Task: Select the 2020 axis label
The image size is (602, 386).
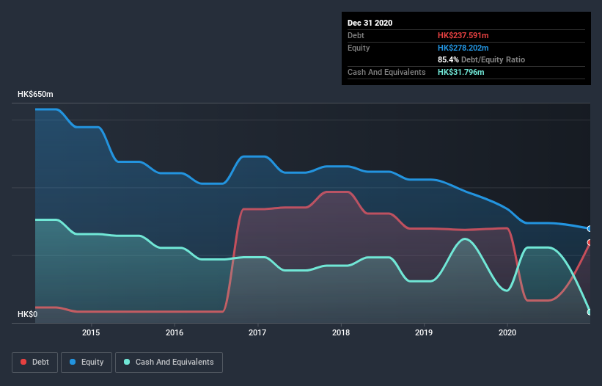Action: 507,332
